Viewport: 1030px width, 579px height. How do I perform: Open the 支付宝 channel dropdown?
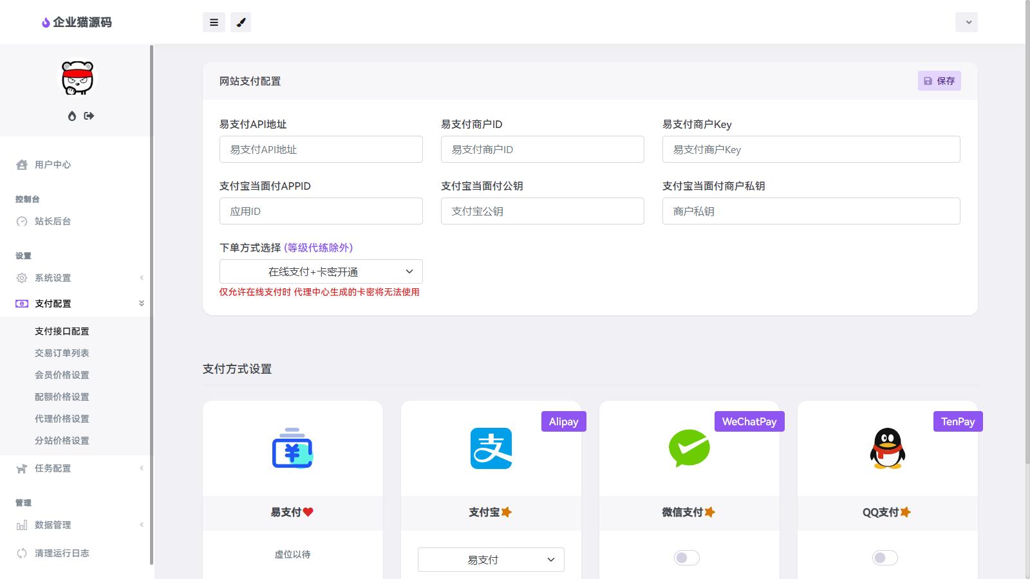[x=491, y=560]
